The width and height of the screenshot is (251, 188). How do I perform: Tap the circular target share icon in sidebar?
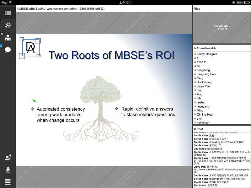8,25
